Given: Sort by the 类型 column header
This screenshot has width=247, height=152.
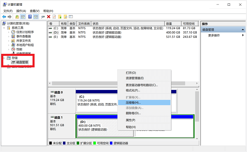Looking at the screenshot, I should click(x=72, y=24).
